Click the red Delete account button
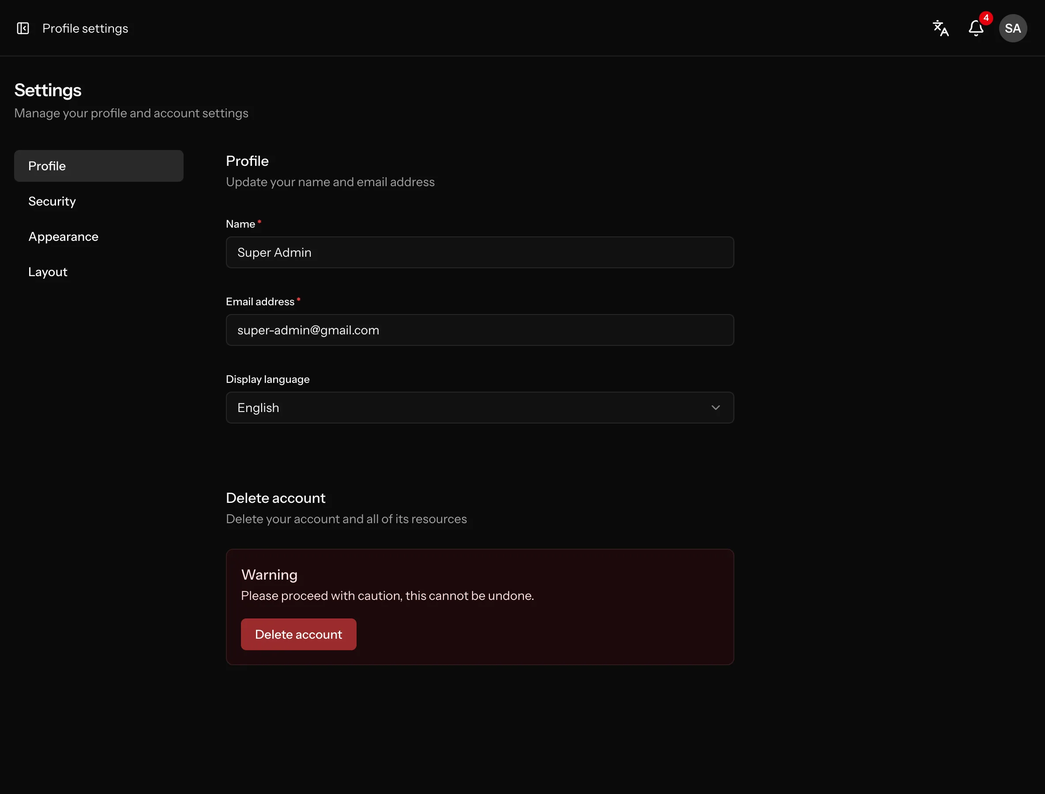The image size is (1045, 794). 299,634
